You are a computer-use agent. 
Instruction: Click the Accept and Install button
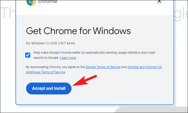point(49,88)
